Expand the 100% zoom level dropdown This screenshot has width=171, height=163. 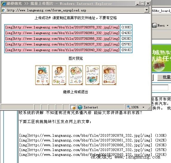pos(143,107)
